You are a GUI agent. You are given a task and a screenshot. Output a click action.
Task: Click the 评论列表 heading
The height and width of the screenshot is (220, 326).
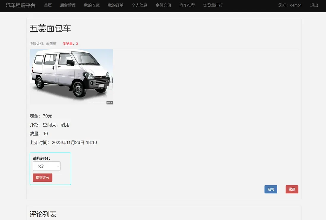tap(43, 214)
